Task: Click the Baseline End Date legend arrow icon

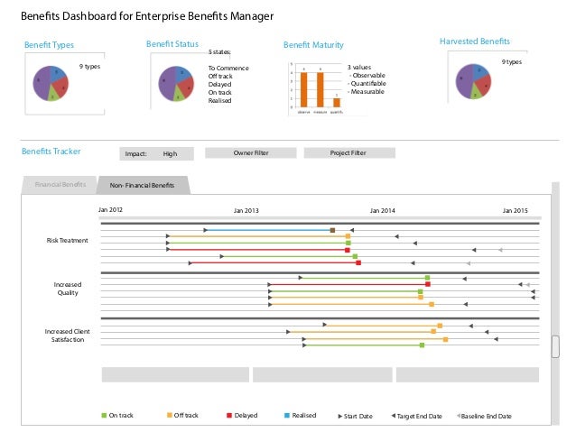Action: coord(459,416)
